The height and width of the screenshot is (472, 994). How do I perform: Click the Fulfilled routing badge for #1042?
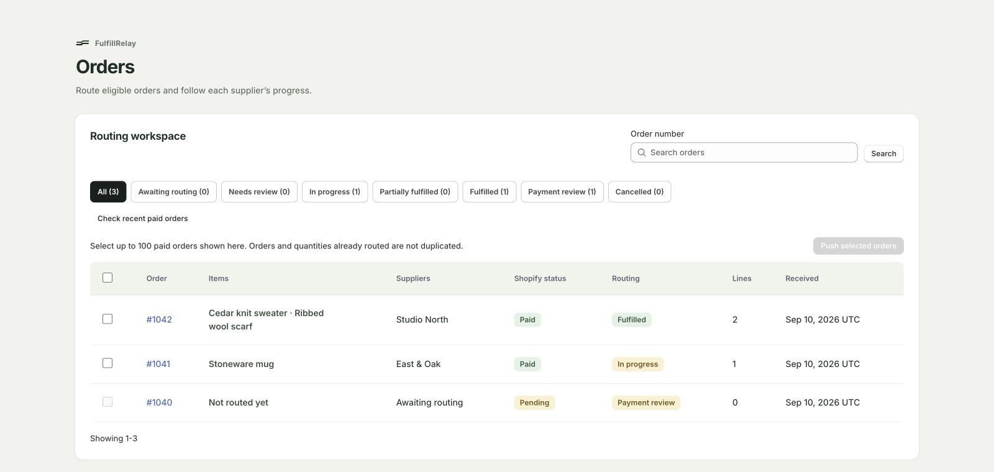click(x=632, y=320)
